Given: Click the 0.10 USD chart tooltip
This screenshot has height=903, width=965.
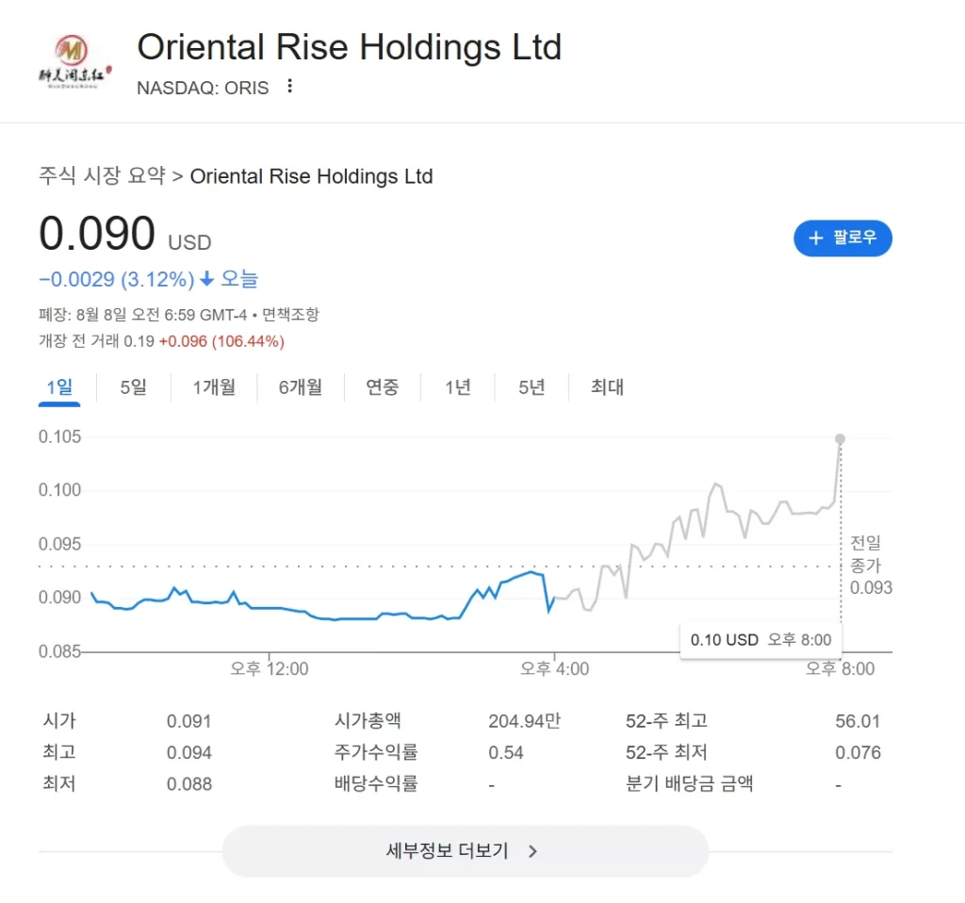Looking at the screenshot, I should [x=761, y=640].
